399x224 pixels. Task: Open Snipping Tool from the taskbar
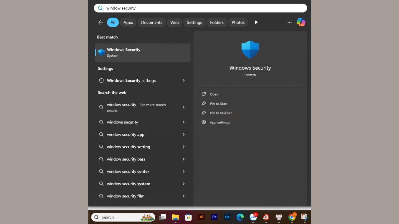(x=305, y=217)
